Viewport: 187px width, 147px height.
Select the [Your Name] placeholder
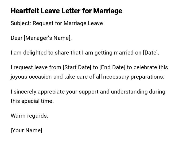tap(26, 130)
